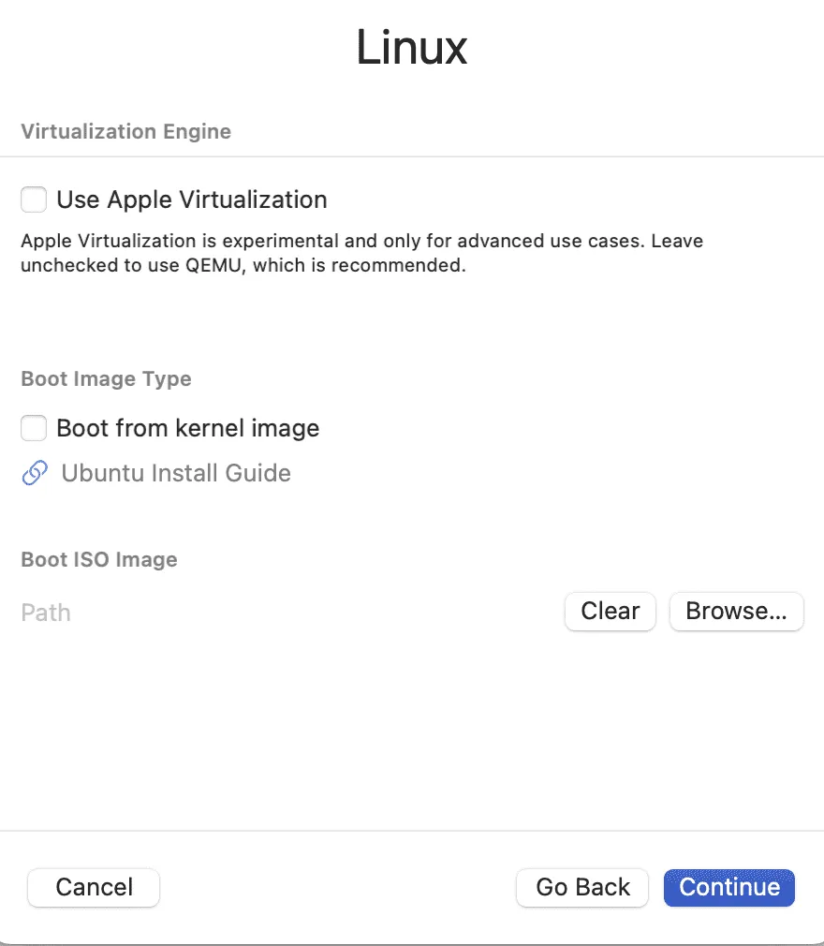Click the divider line under Virtualization Engine
Viewport: 824px width, 946px height.
[x=412, y=156]
